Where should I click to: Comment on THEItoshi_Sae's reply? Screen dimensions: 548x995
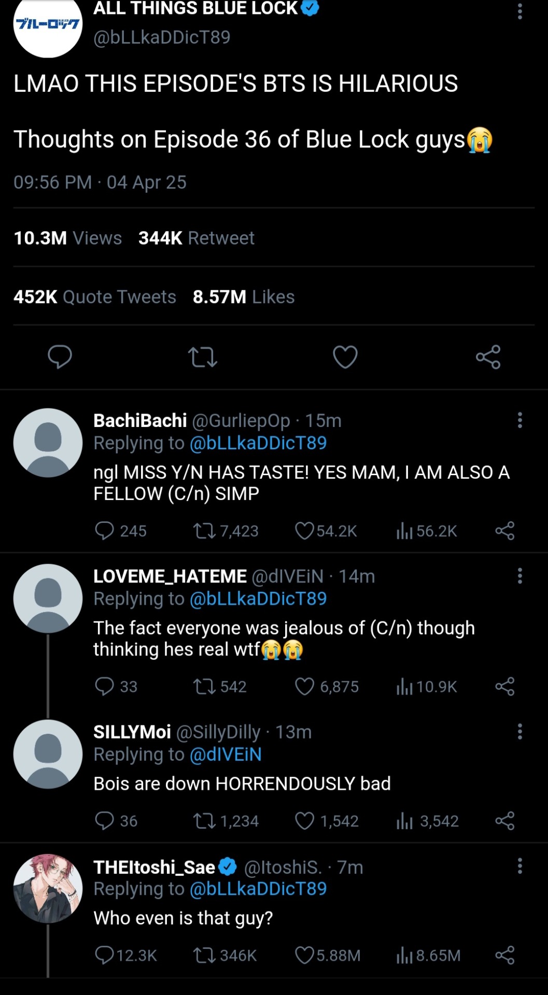pos(105,955)
